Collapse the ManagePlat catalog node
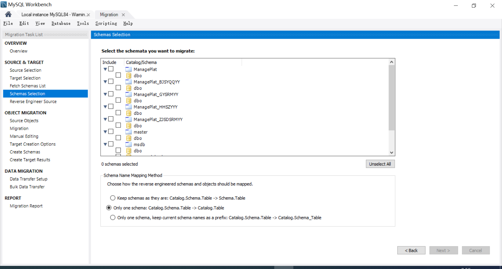502x269 pixels. click(105, 69)
